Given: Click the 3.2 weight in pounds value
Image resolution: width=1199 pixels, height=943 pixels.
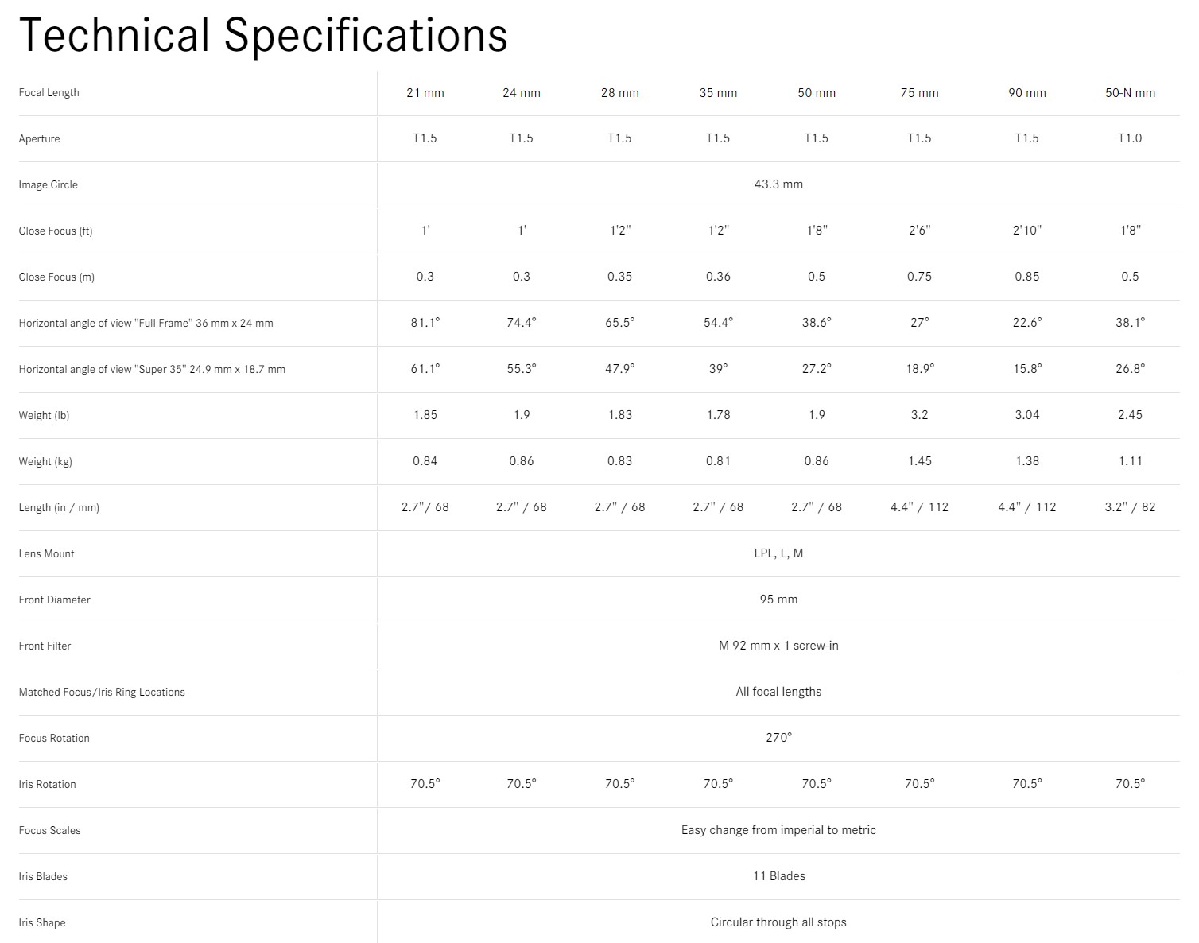Looking at the screenshot, I should tap(919, 415).
